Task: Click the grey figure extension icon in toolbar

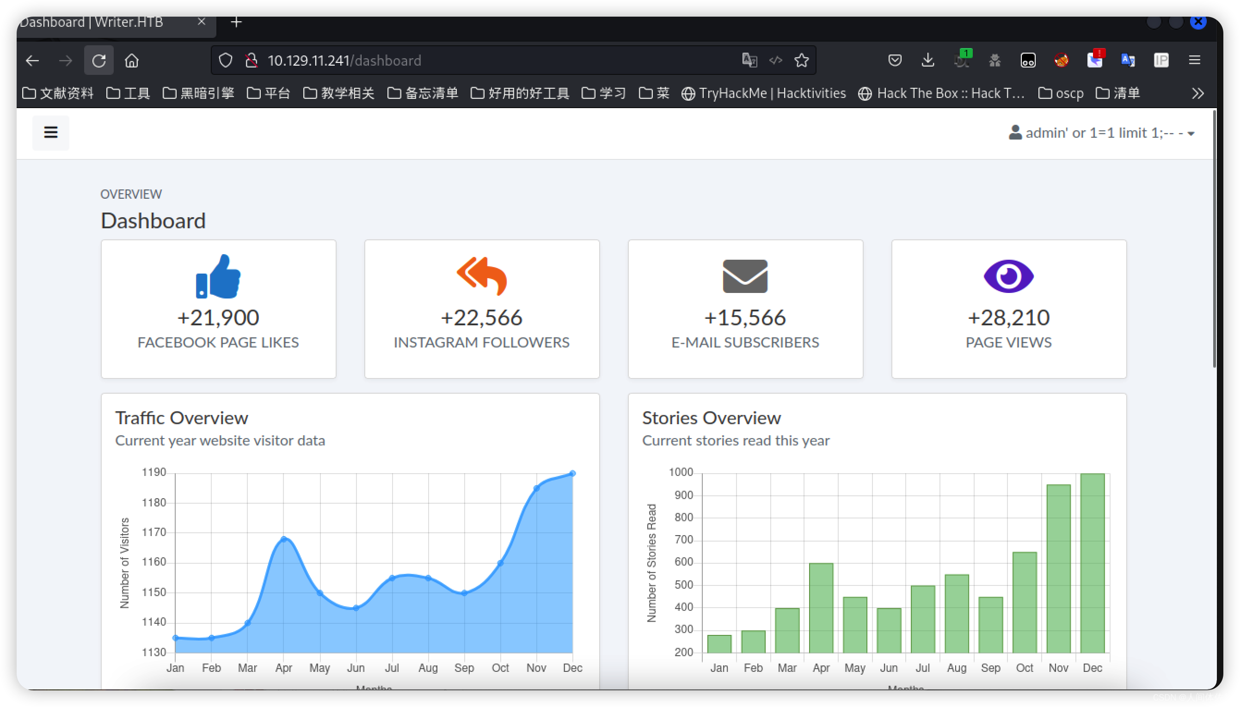Action: pyautogui.click(x=994, y=61)
